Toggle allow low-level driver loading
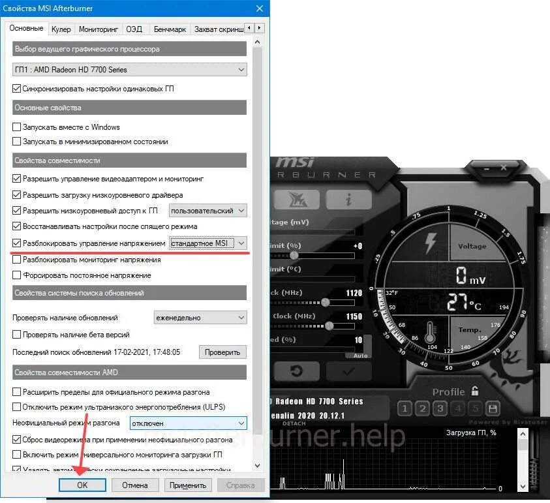The height and width of the screenshot is (503, 550). (16, 194)
